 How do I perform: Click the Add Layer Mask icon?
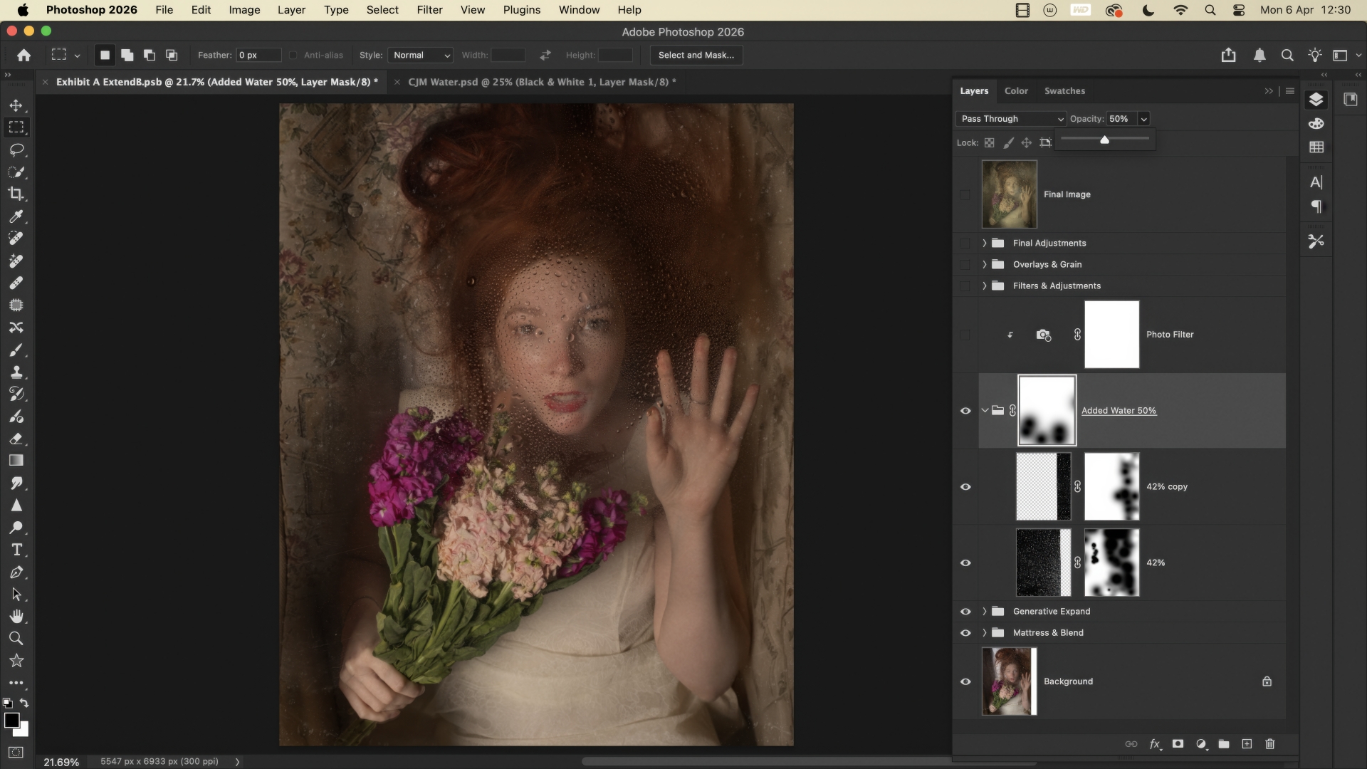coord(1178,744)
